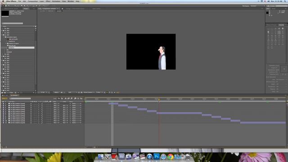Image resolution: width=288 pixels, height=162 pixels.
Task: Click the timeline current-time indicator handle
Action: coord(159,99)
